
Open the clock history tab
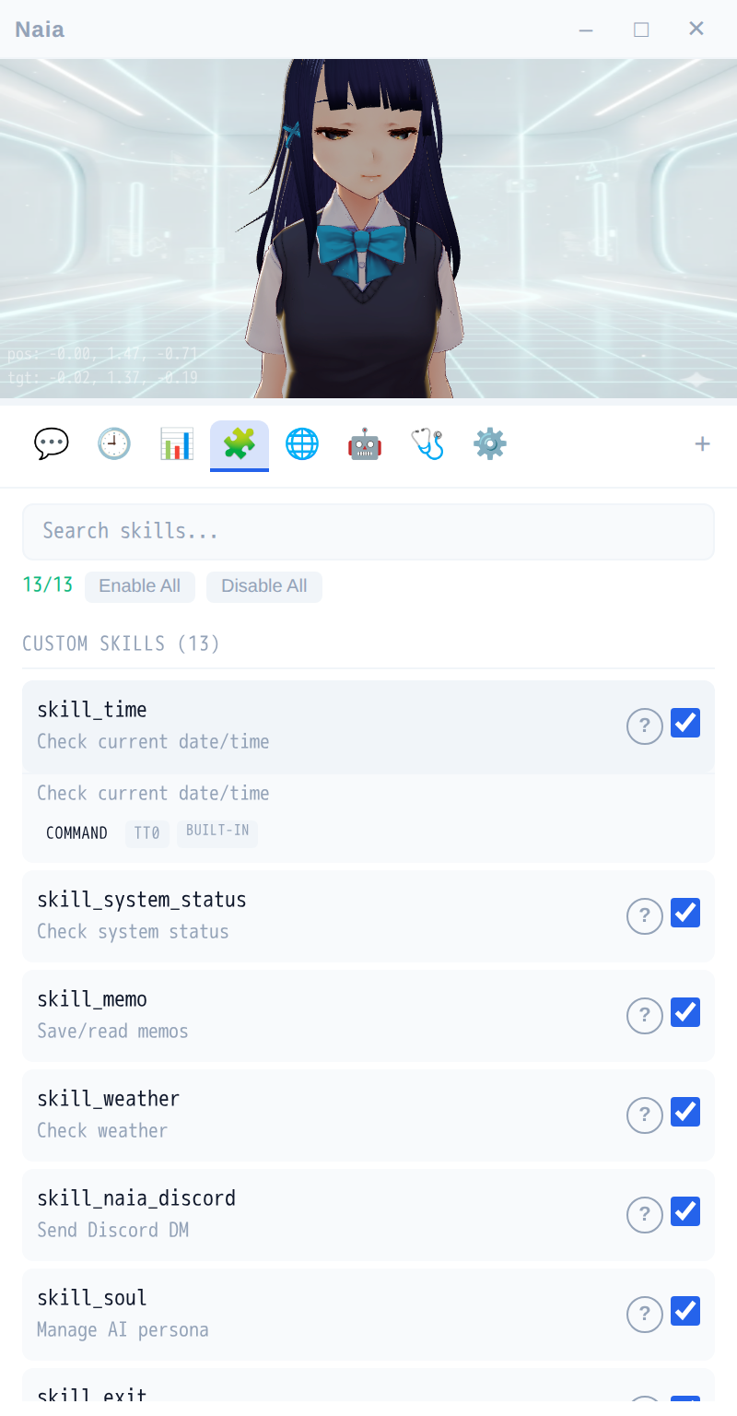(x=114, y=444)
